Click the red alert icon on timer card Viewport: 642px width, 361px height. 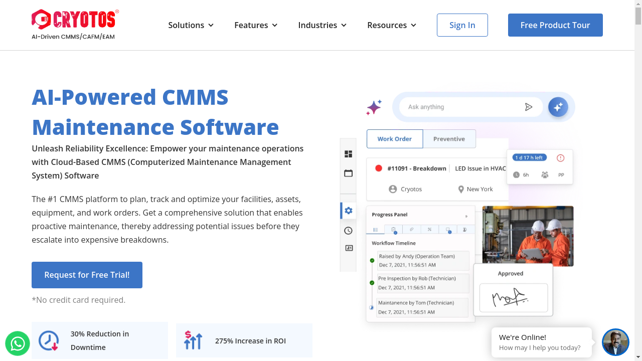pyautogui.click(x=560, y=158)
